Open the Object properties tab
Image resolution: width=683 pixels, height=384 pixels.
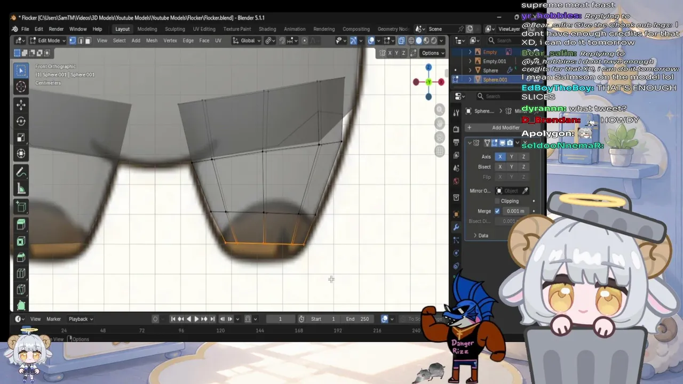point(456,214)
